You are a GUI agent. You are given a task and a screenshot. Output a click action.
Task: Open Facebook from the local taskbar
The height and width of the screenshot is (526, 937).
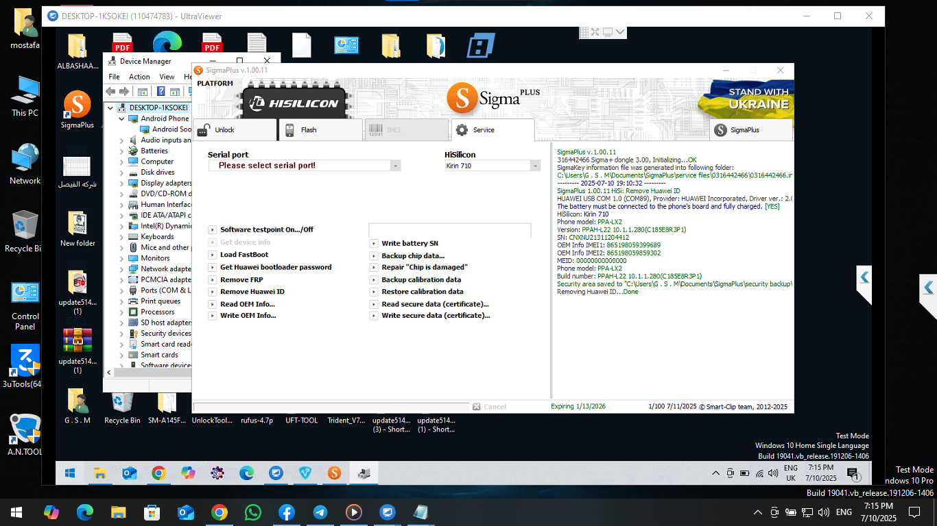(287, 512)
